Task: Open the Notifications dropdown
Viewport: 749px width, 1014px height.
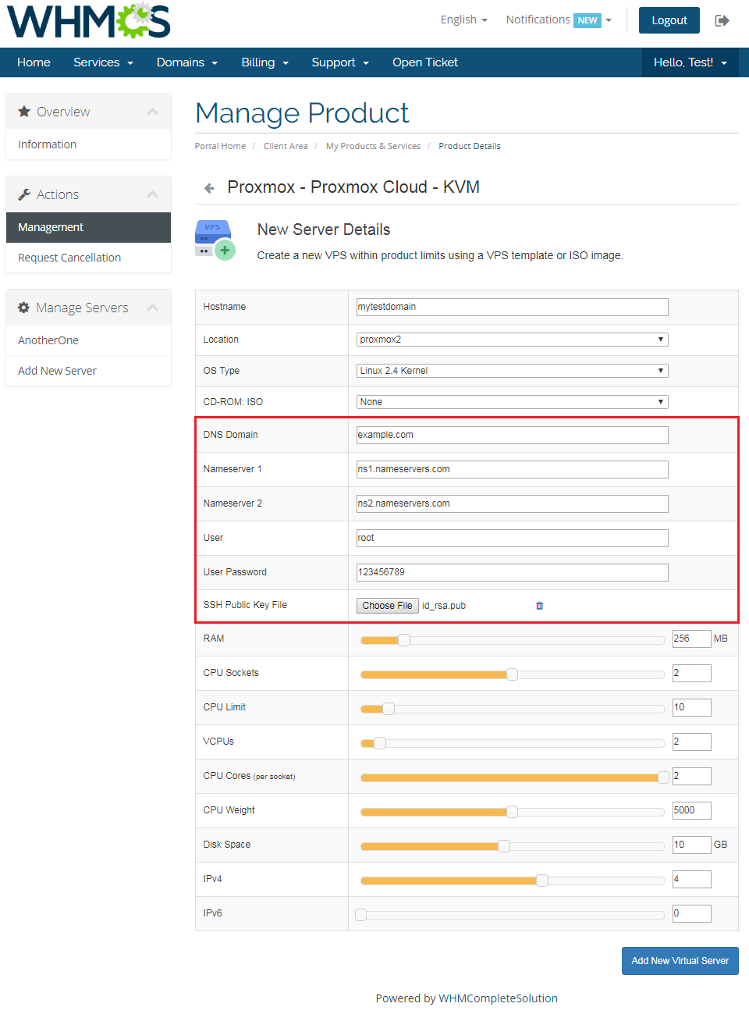Action: click(559, 20)
